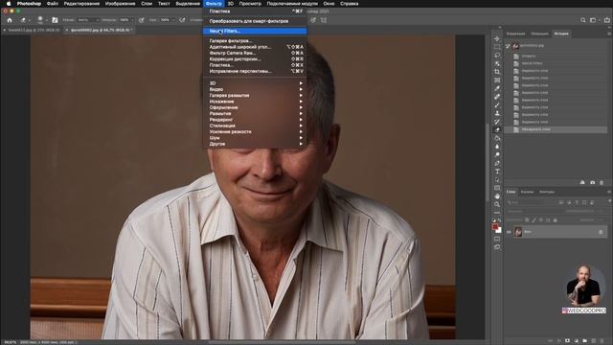
Task: Switch to the Каналы tab
Action: click(527, 192)
